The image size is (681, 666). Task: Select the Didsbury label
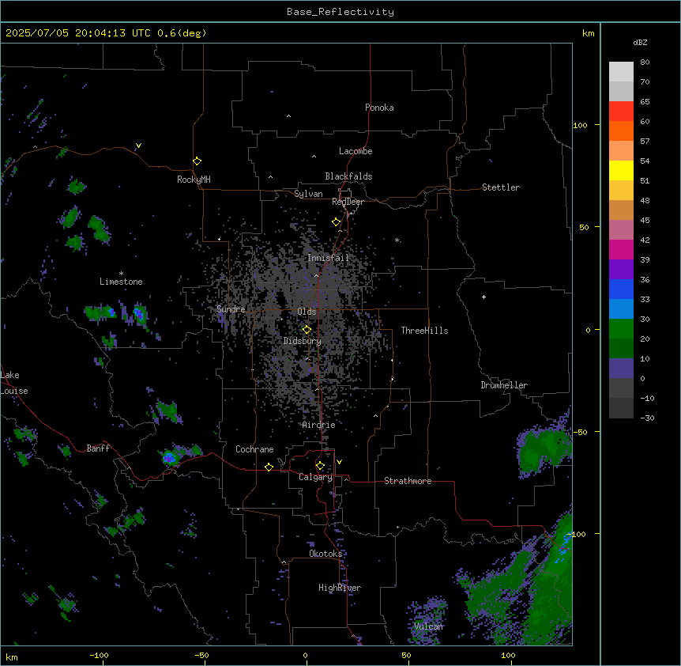[303, 341]
